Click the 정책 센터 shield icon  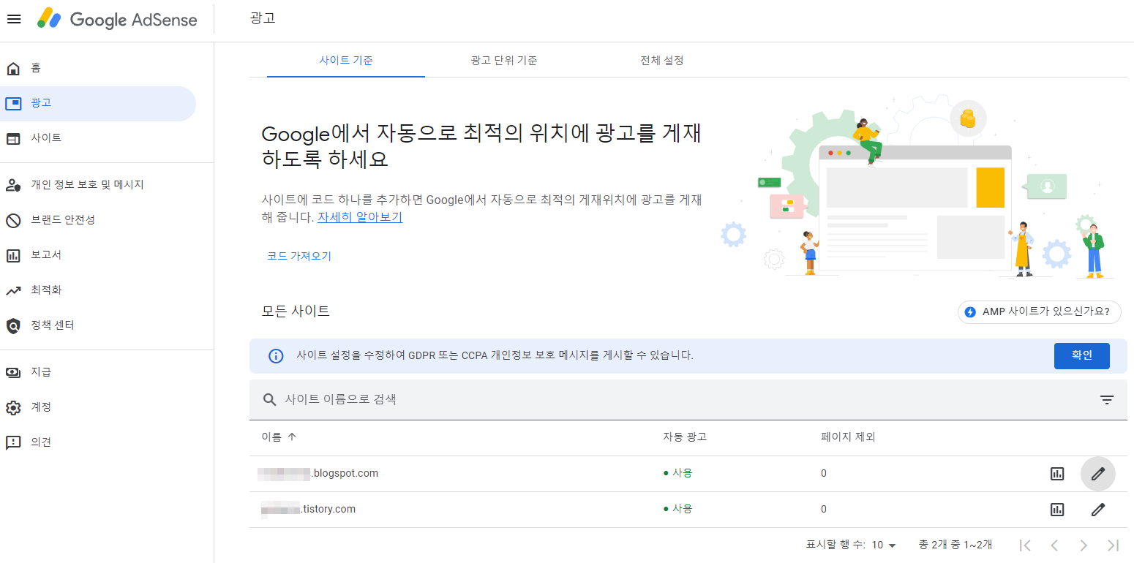(x=13, y=325)
